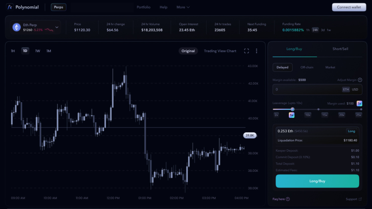This screenshot has height=209, width=372.
Task: Click the 0.253 Eth position size text
Action: (x=285, y=131)
